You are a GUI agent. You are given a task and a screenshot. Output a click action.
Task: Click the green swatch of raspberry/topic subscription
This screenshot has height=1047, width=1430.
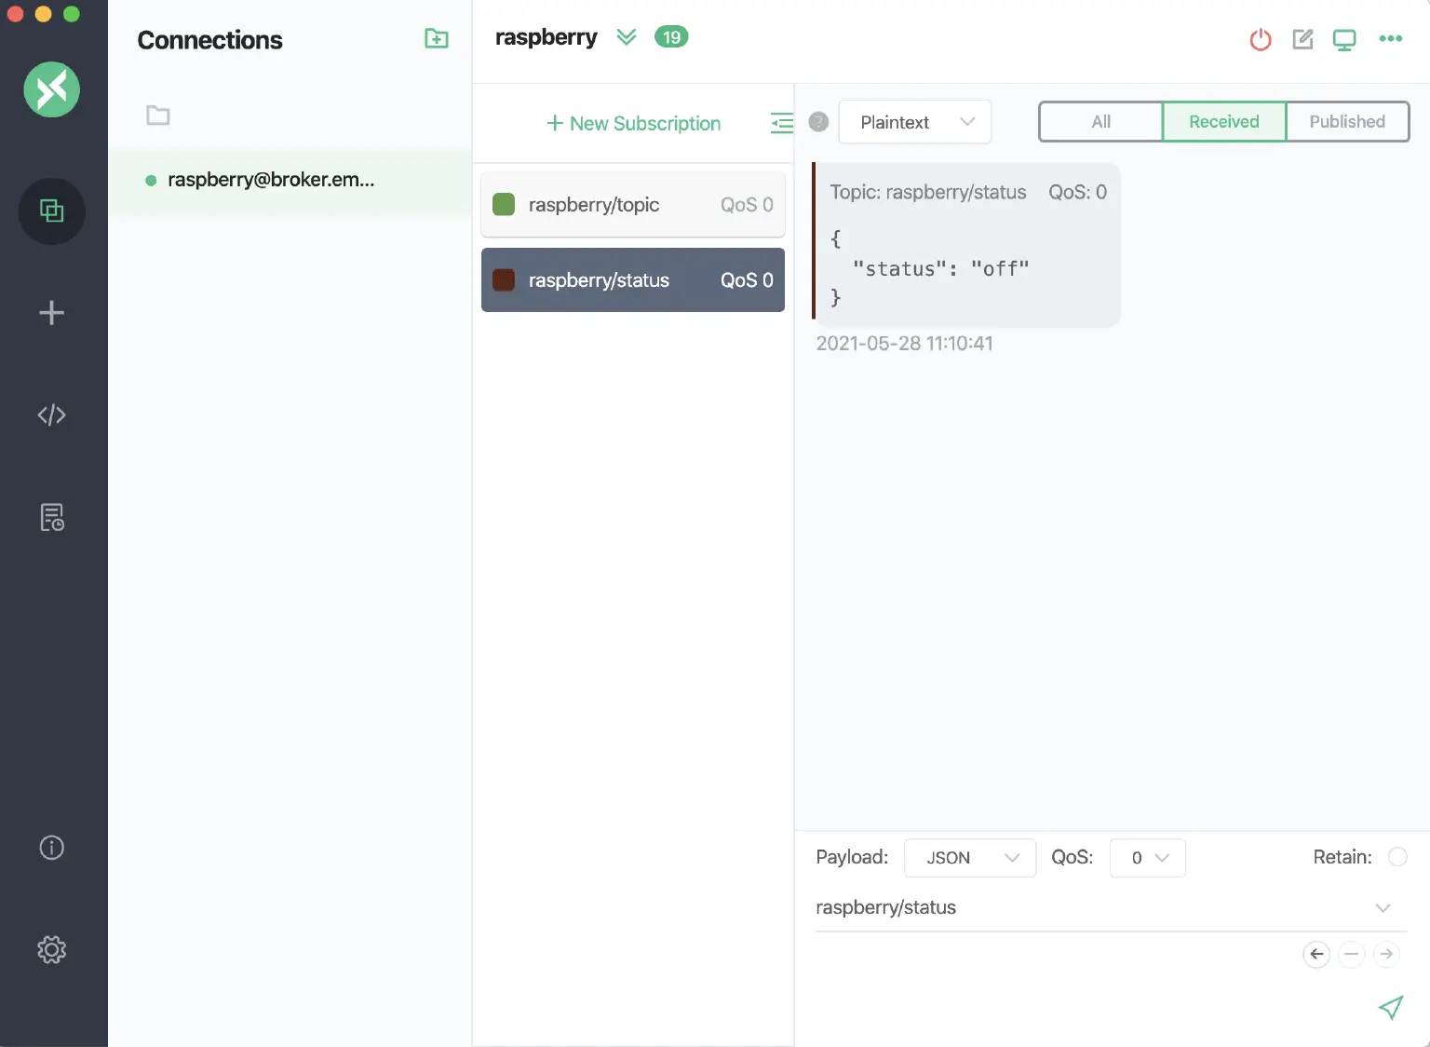[x=504, y=204]
